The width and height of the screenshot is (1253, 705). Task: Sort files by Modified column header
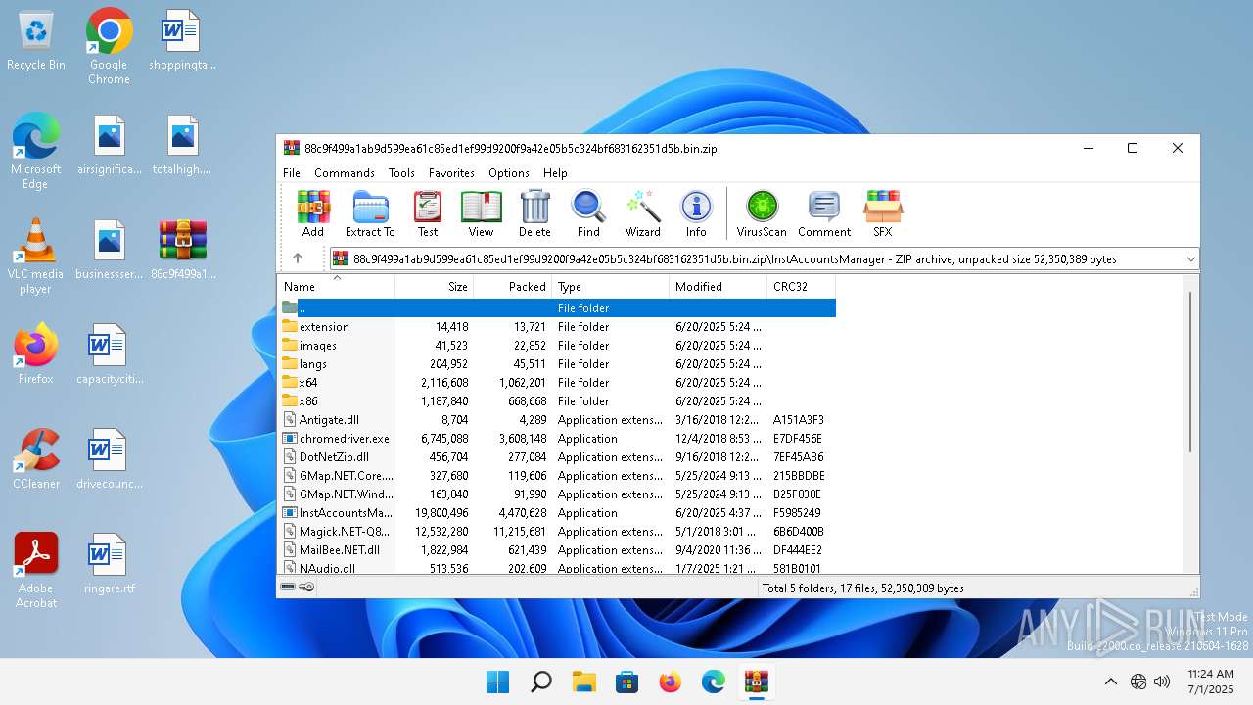click(719, 287)
